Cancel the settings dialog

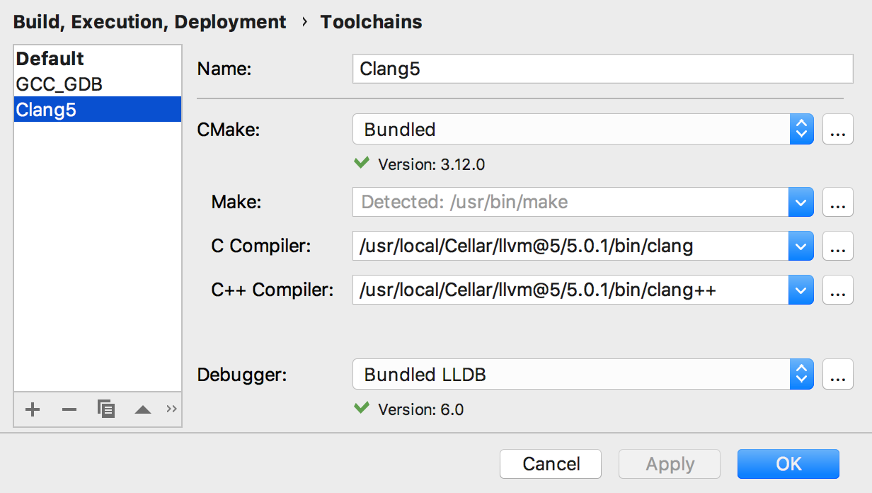(551, 464)
